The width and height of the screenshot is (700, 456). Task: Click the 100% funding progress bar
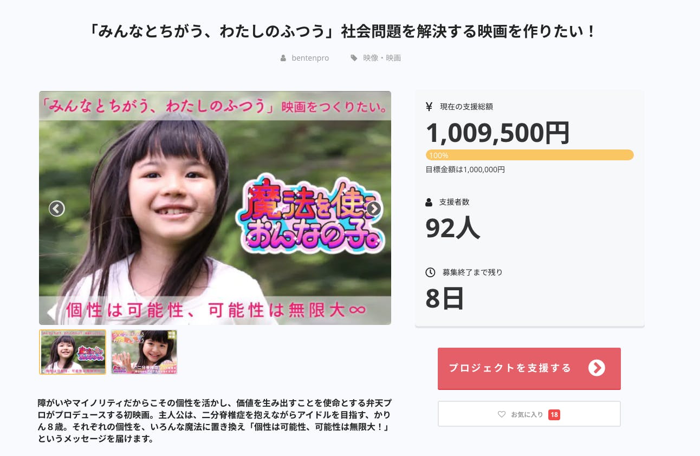pos(530,155)
